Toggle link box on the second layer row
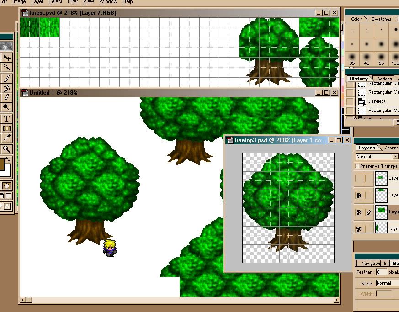Viewport: 399px width, 312px height. (368, 196)
